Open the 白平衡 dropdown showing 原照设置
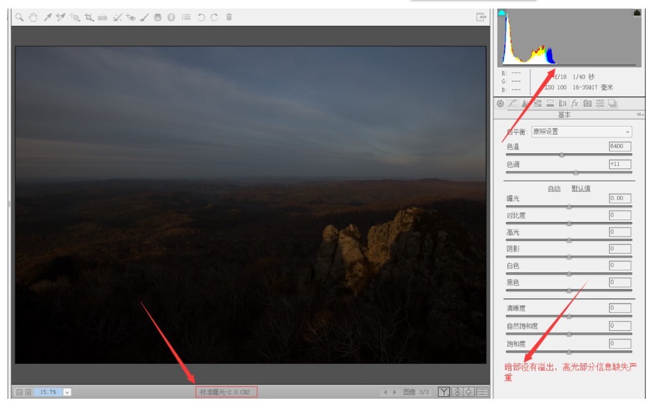652x407 pixels. click(581, 132)
